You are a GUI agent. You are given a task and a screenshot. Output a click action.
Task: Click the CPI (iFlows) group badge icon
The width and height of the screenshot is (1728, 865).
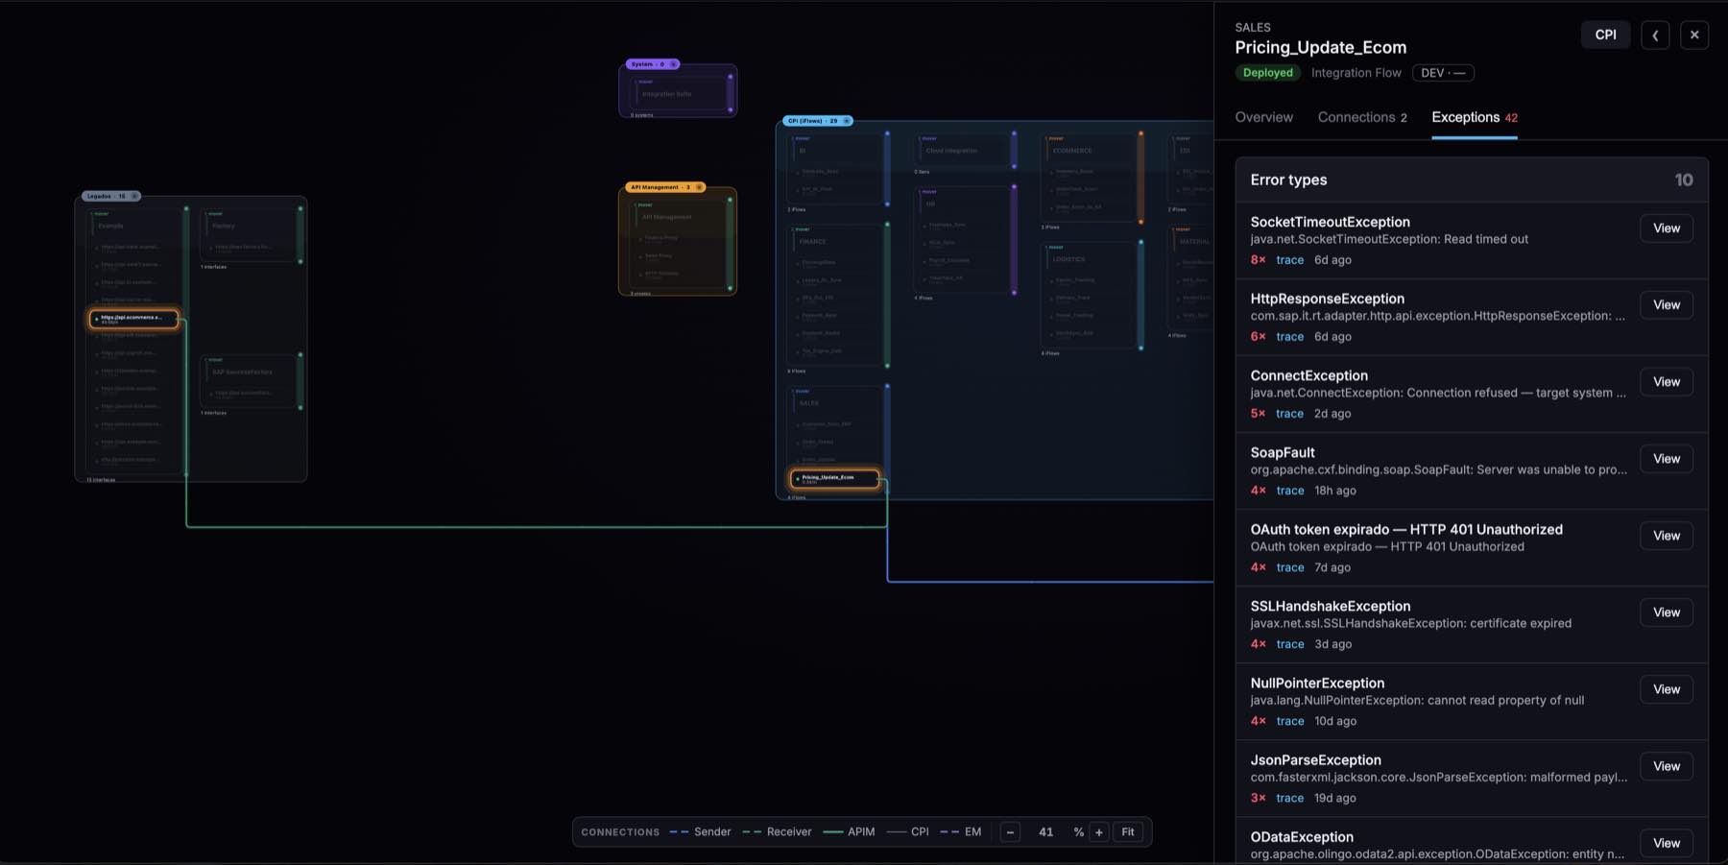click(x=846, y=121)
